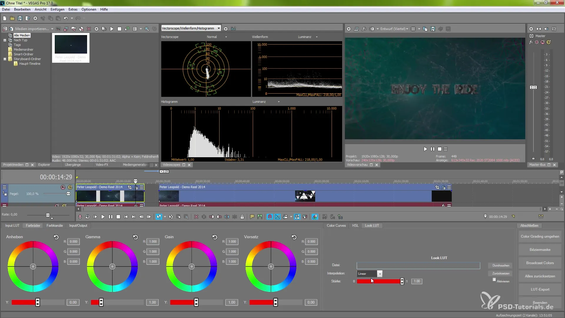Screen dimensions: 565x318
Task: Switch to the HSL tab
Action: click(x=355, y=226)
